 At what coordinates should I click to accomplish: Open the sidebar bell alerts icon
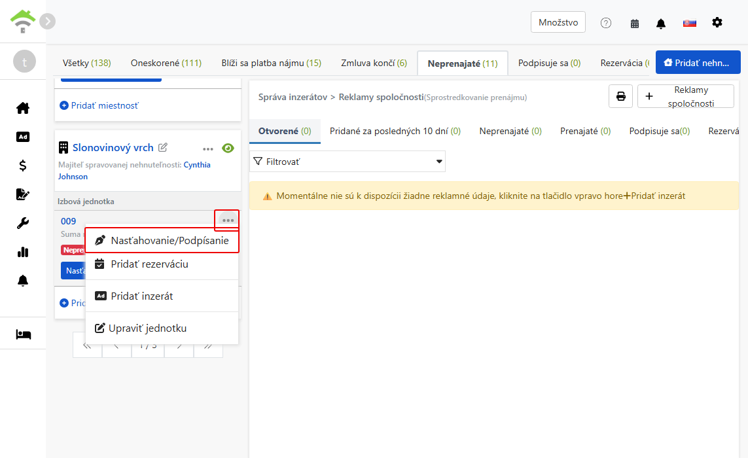23,281
